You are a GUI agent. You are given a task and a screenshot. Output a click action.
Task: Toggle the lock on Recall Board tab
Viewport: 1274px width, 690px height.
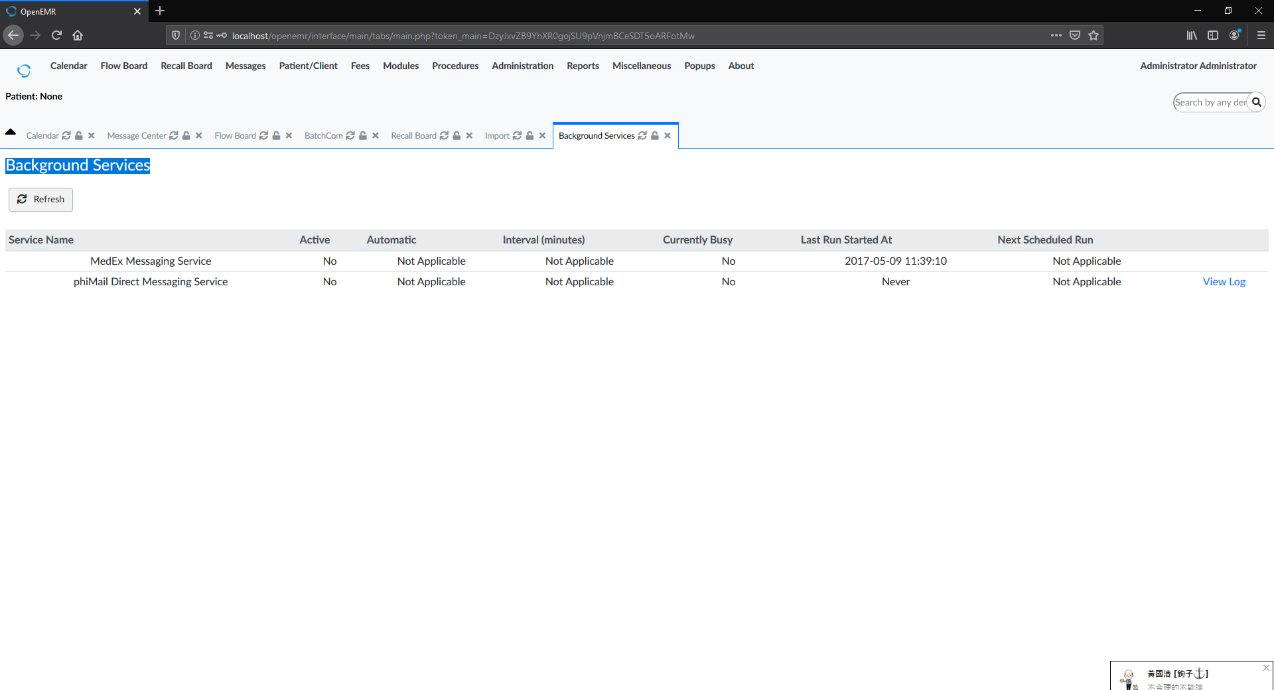[456, 135]
